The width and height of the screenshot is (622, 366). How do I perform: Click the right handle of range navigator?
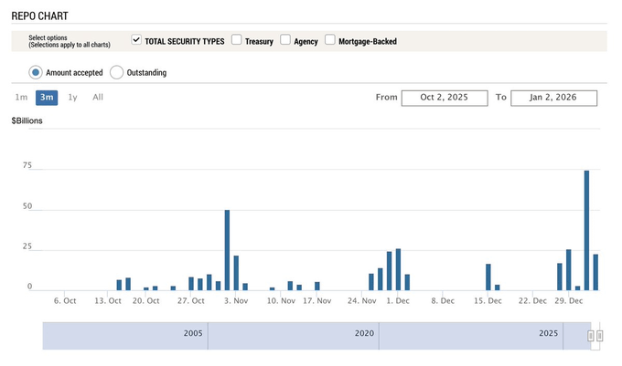[x=600, y=336]
